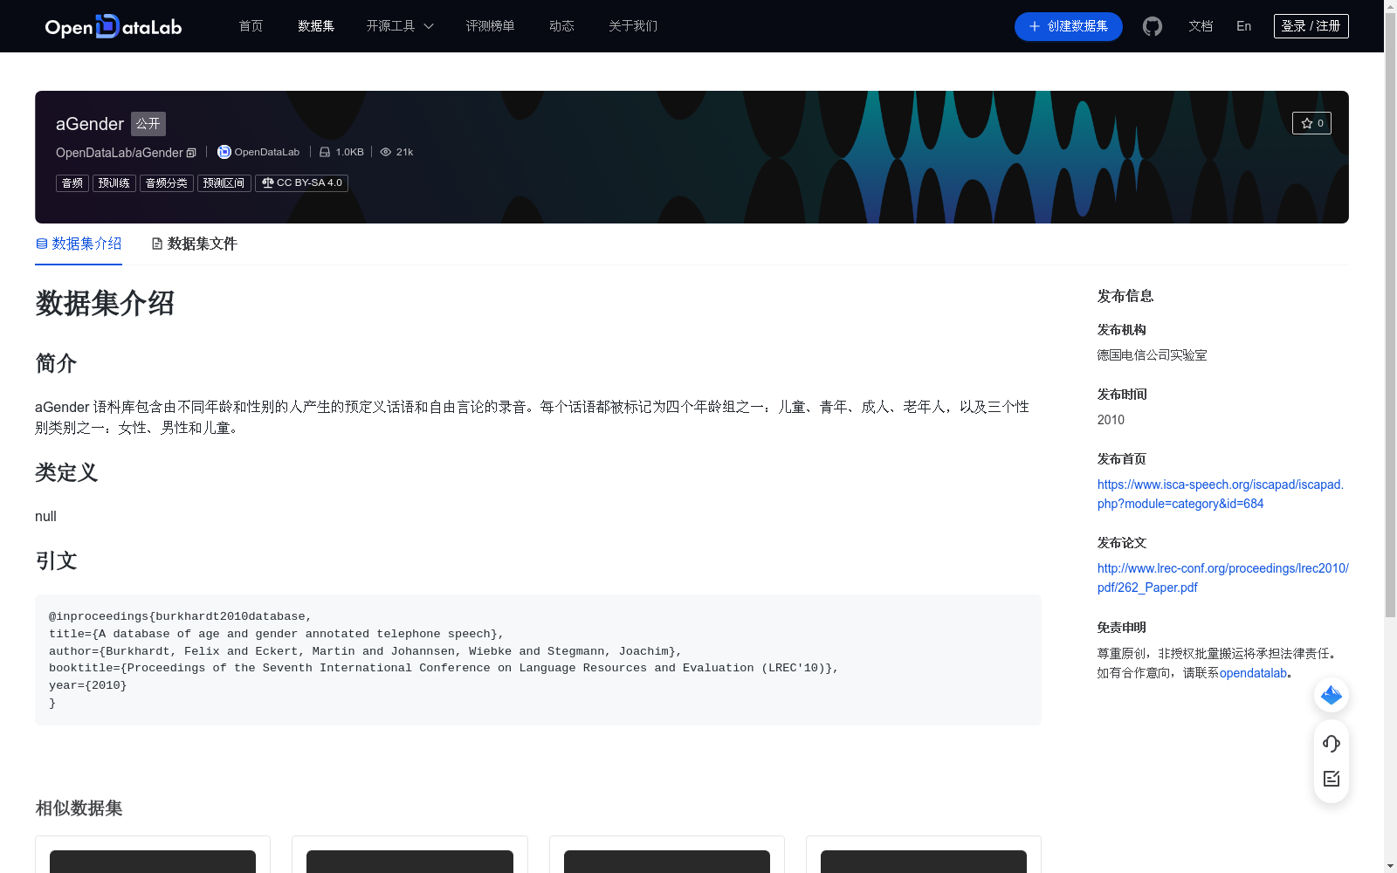The height and width of the screenshot is (873, 1397).
Task: Click the 2010 publish year value
Action: coord(1111,420)
